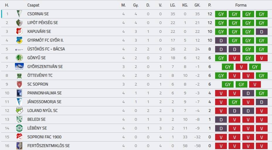Click the Csapat column header

33,5
